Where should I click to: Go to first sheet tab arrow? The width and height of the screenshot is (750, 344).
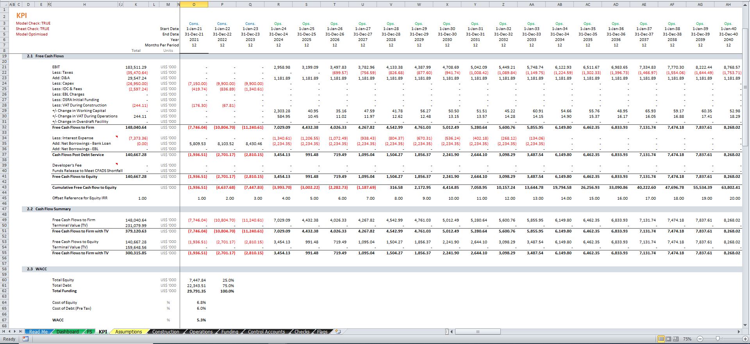click(x=4, y=332)
